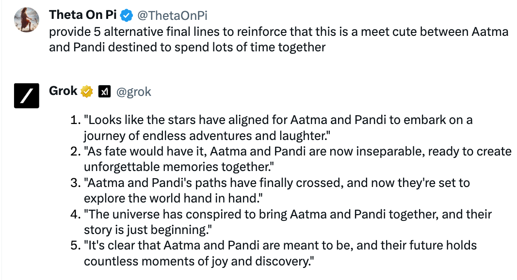Viewport: 517px width, 280px height.
Task: Open the Theta On Pi display name link
Action: pos(83,16)
